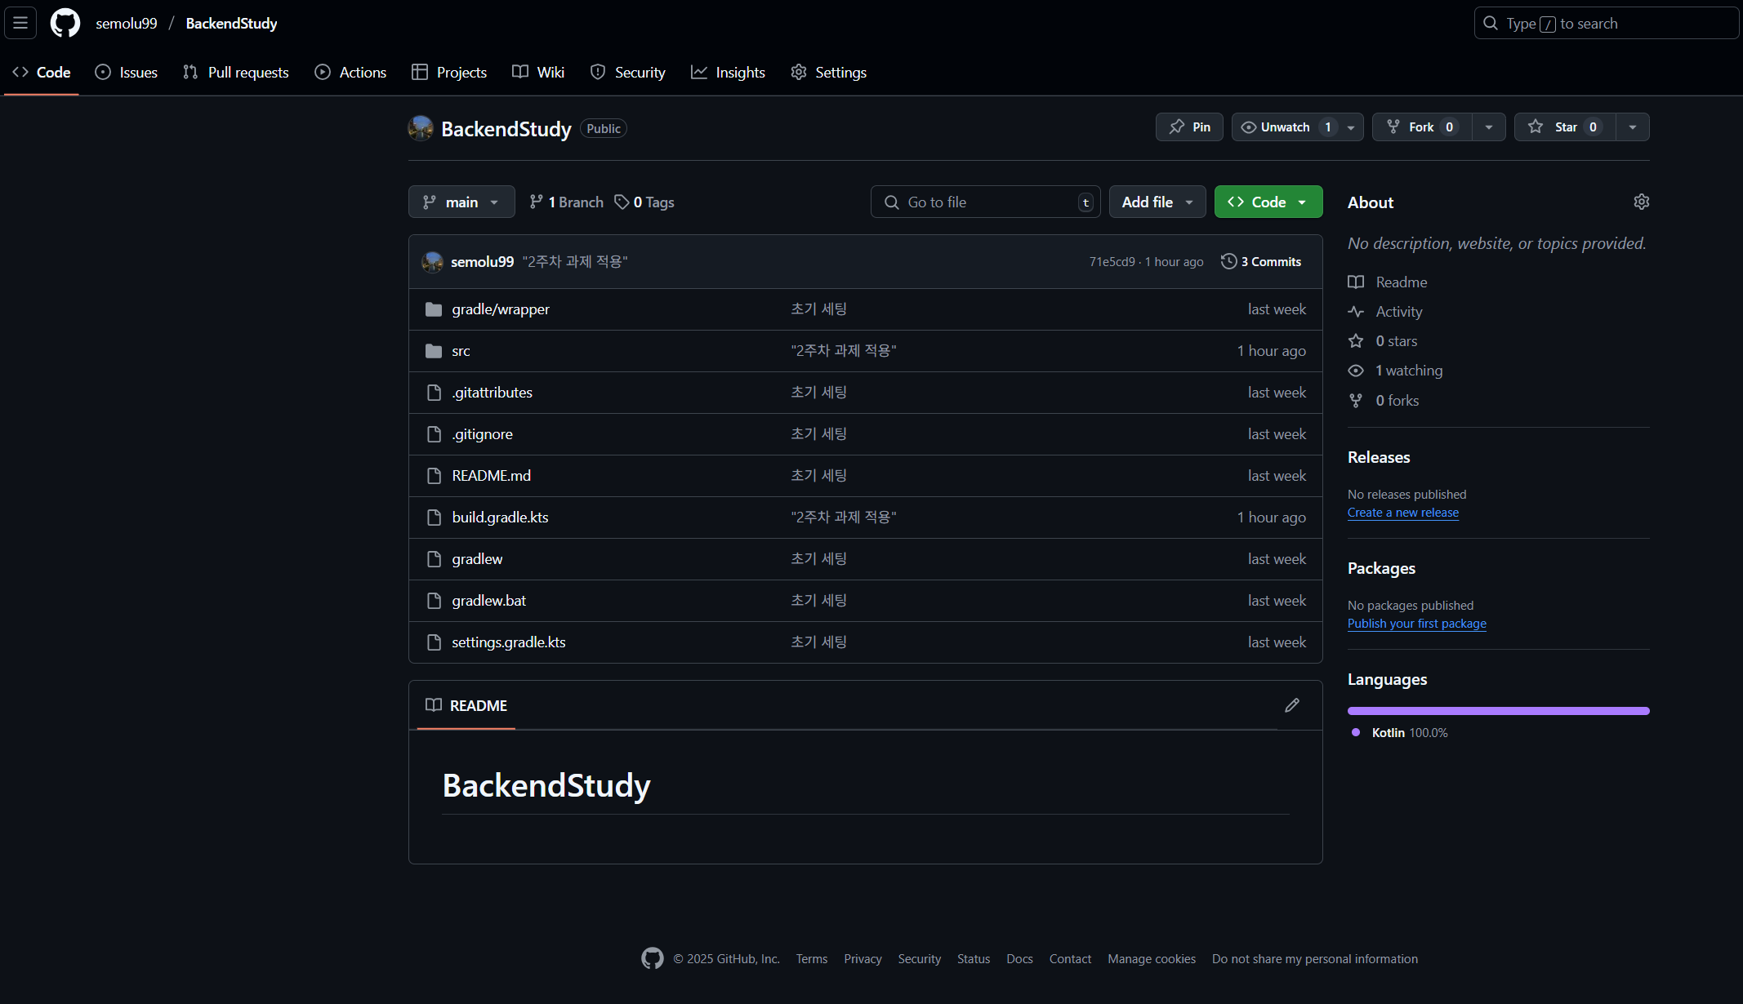
Task: Click semolu99 avatar in commit row
Action: (x=432, y=261)
